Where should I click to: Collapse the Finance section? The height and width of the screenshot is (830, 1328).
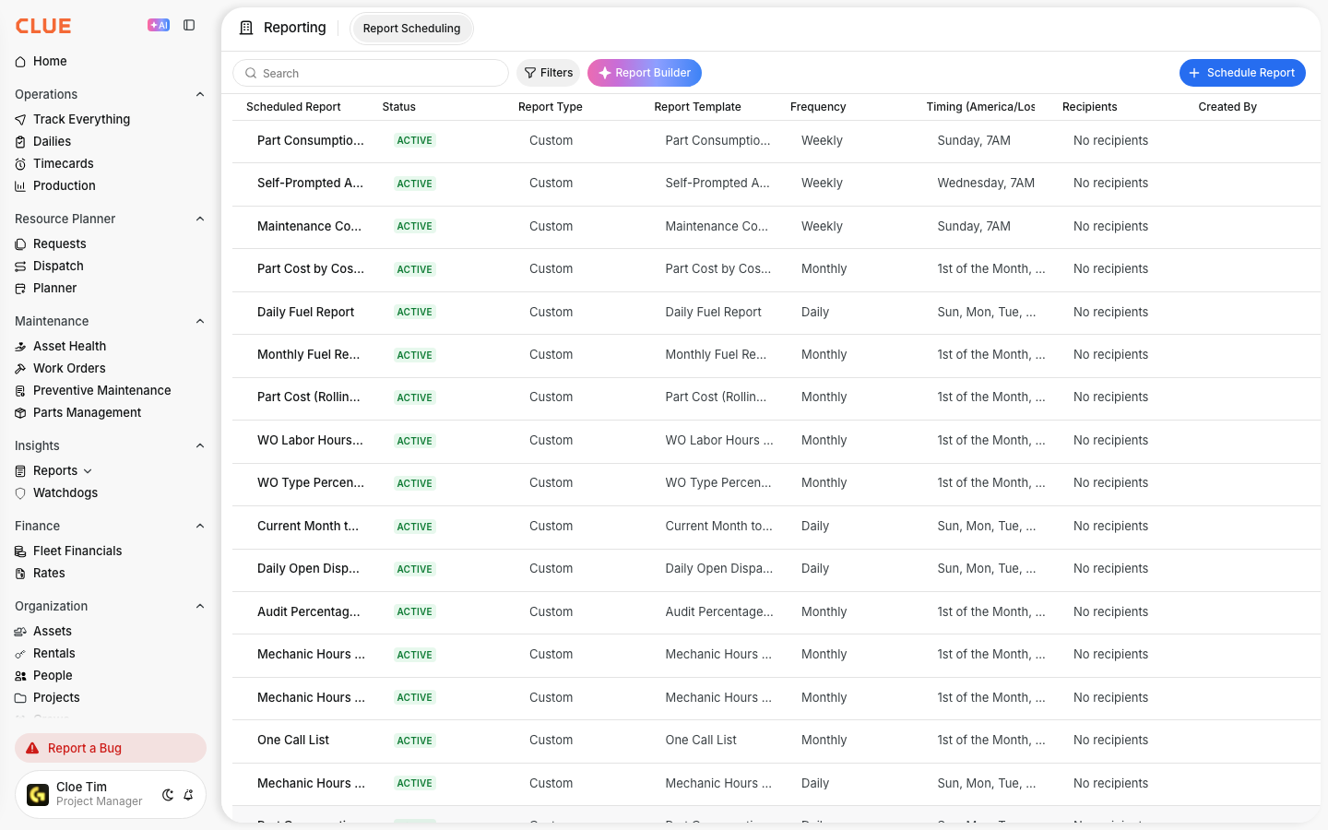(200, 526)
